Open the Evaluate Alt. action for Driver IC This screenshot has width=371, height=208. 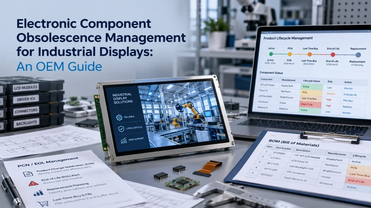(350, 95)
